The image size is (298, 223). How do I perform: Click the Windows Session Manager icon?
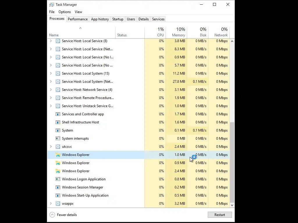click(x=58, y=187)
